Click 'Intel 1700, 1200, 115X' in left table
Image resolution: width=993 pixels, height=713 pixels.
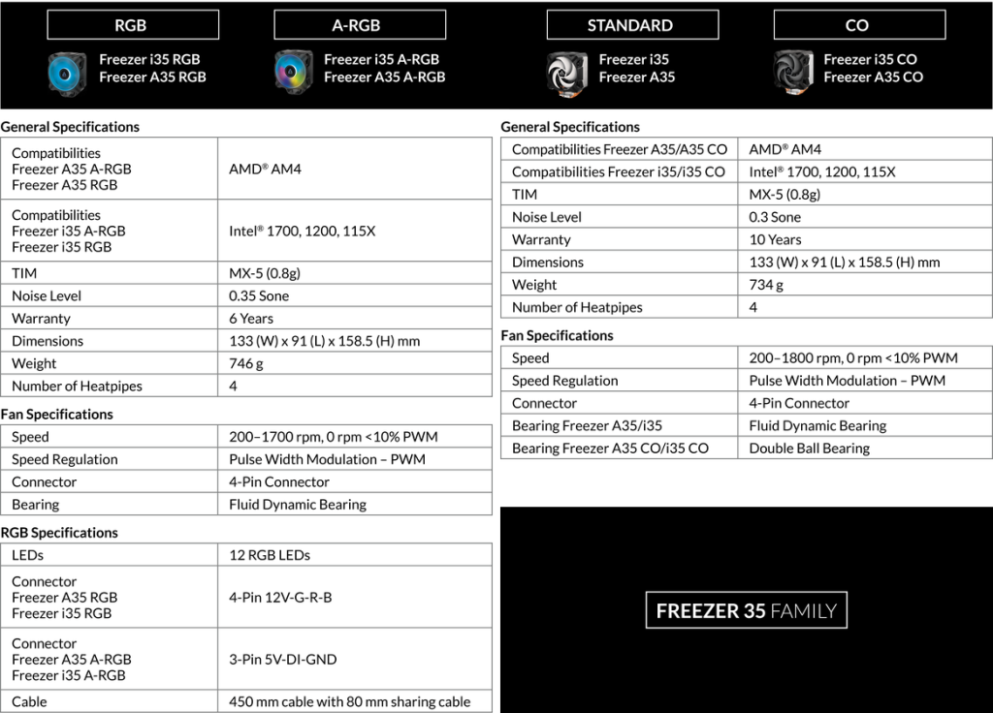click(x=303, y=231)
